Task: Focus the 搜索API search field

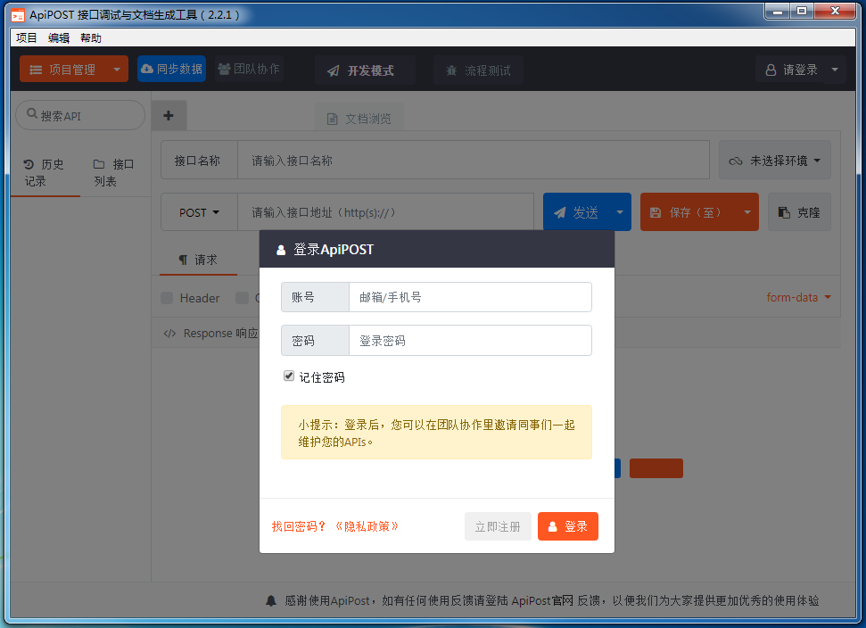Action: (80, 115)
